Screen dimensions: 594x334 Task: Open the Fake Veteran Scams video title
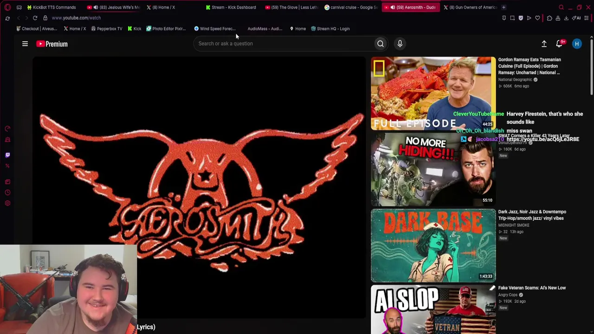pyautogui.click(x=532, y=288)
